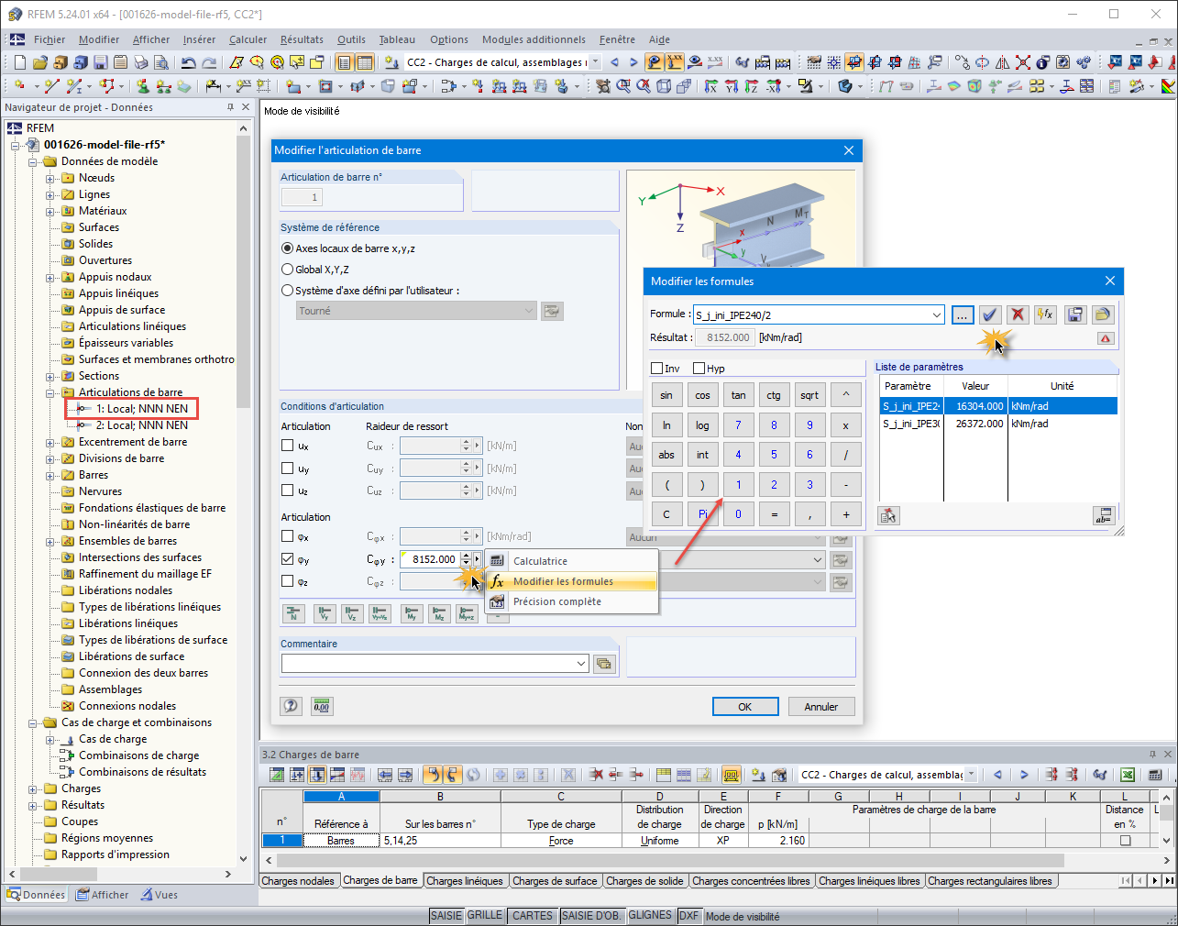Click the next load case arrow in the main toolbar
The image size is (1178, 926).
pyautogui.click(x=633, y=62)
